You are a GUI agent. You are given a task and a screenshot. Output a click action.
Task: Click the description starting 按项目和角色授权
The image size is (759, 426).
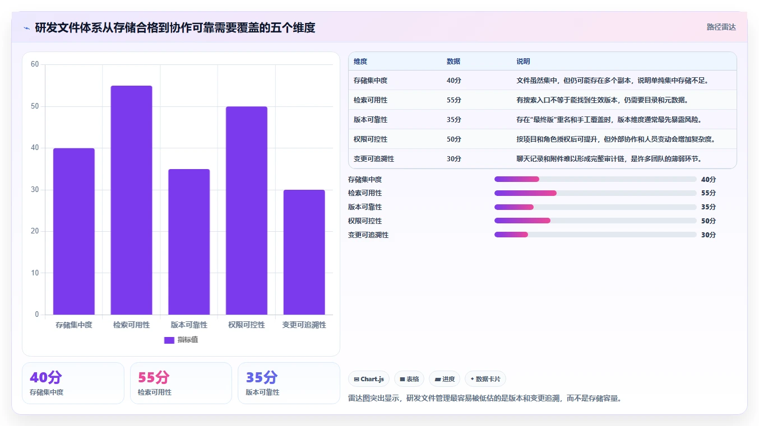point(616,139)
